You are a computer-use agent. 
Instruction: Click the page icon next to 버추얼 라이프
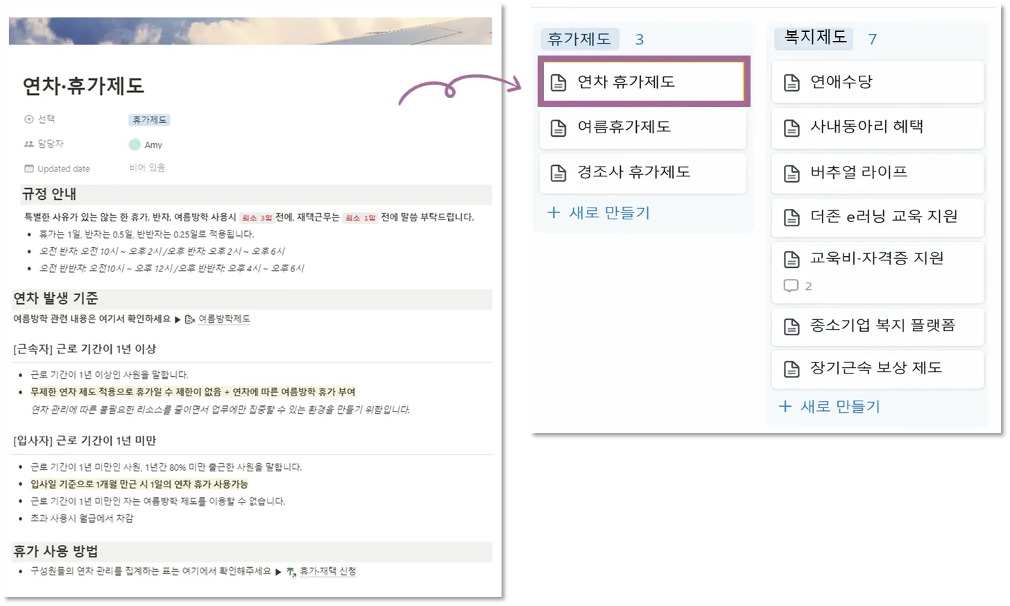click(x=791, y=173)
